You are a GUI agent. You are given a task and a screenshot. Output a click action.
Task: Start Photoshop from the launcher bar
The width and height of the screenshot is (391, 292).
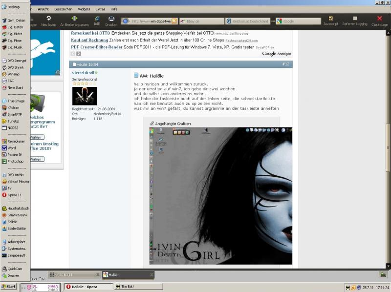point(15,161)
